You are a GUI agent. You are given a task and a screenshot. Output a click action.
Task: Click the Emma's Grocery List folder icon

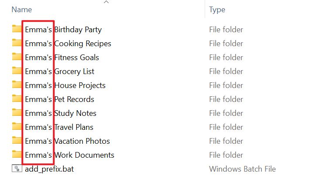click(17, 71)
